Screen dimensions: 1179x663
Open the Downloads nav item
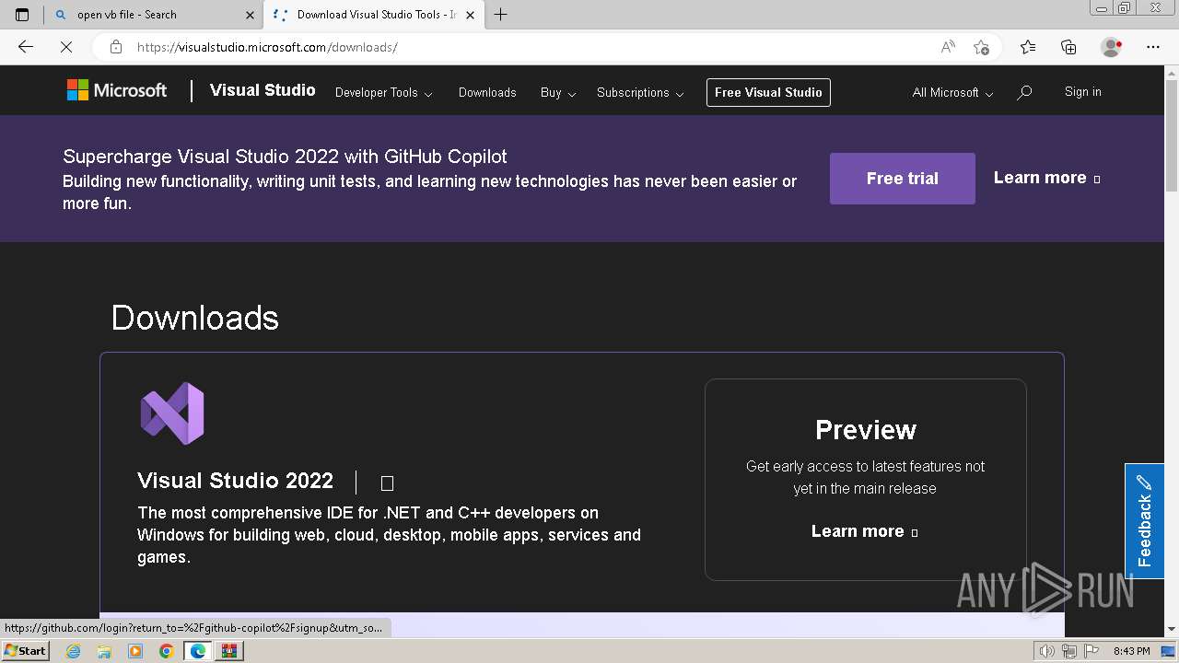(x=487, y=92)
